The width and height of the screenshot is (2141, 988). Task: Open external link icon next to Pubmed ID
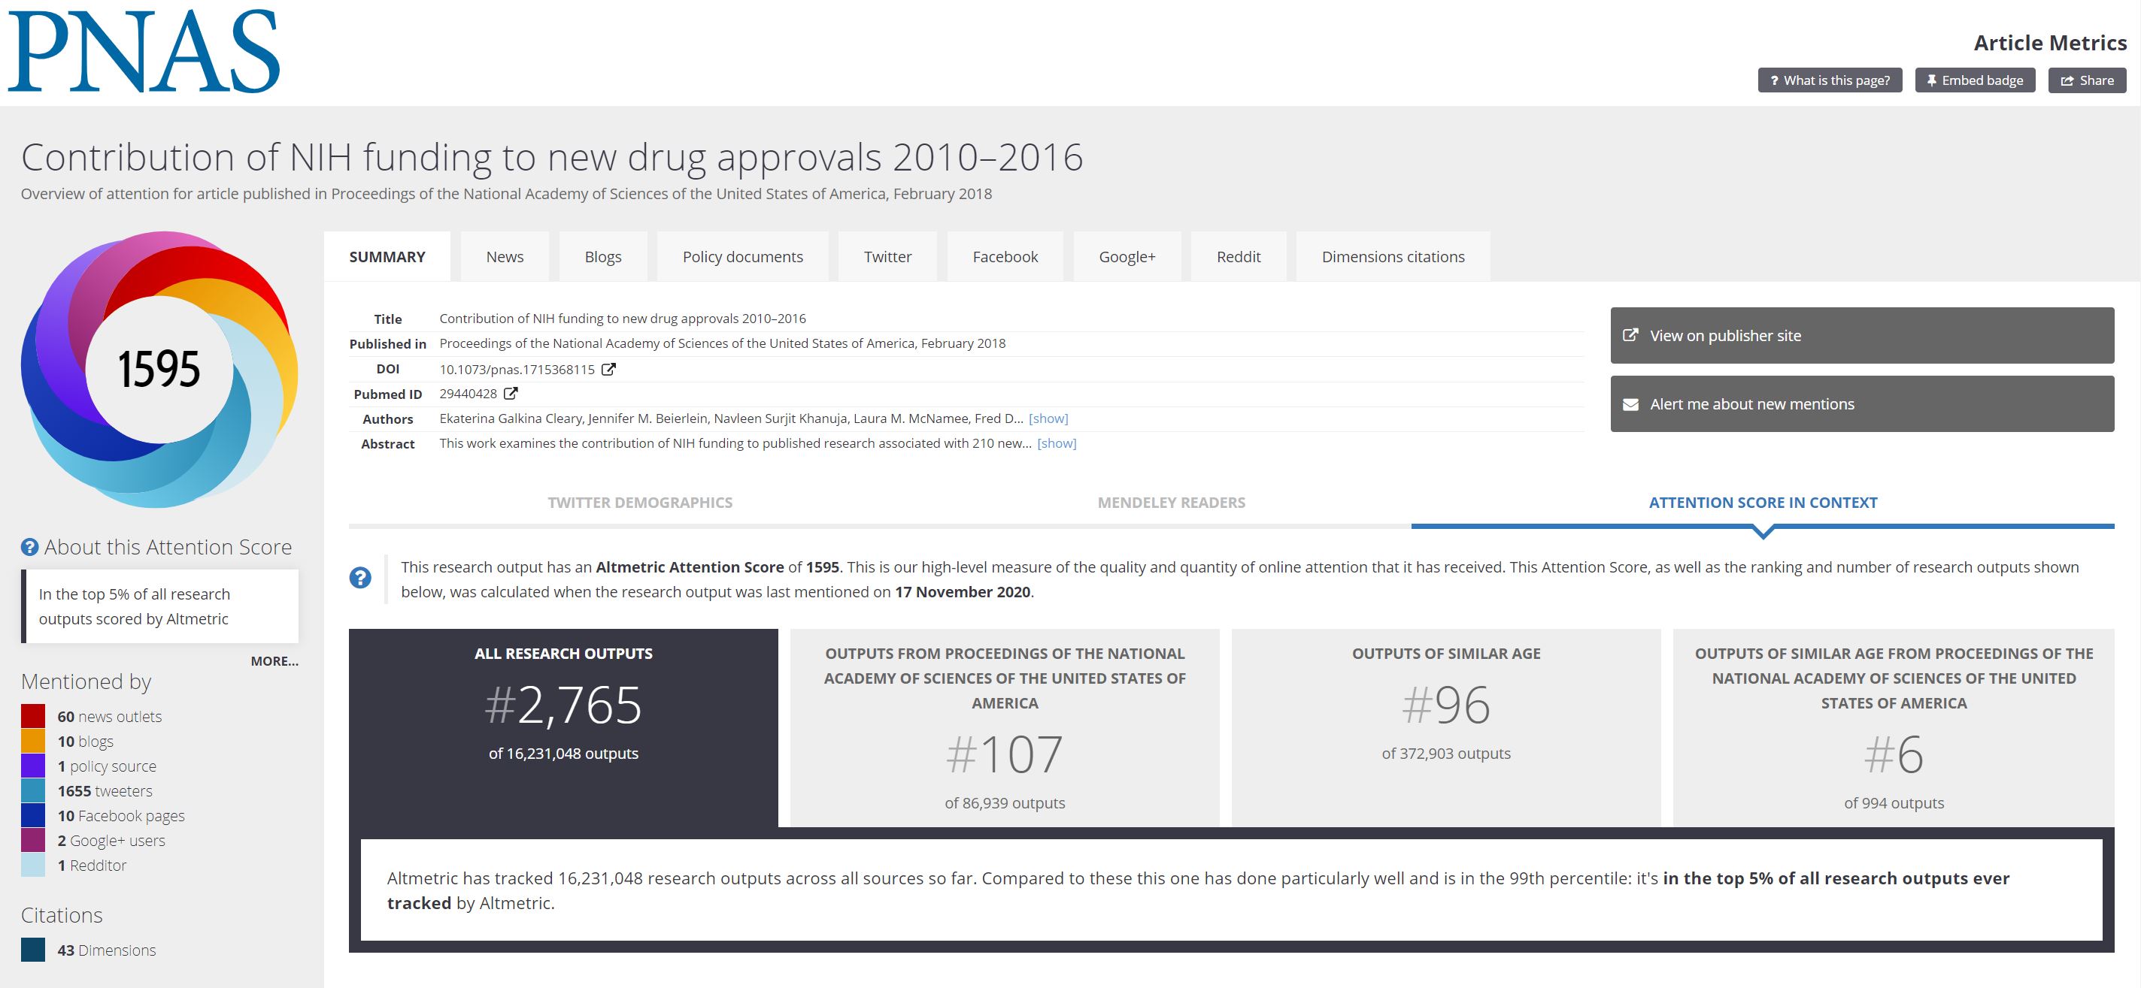[511, 394]
